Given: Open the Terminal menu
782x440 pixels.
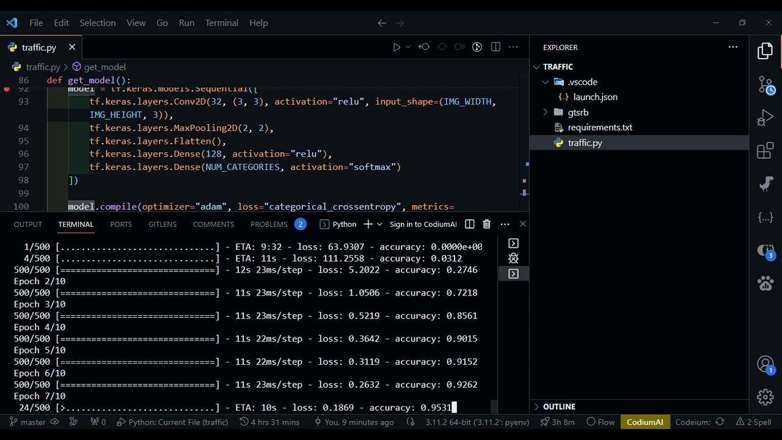Looking at the screenshot, I should [222, 23].
